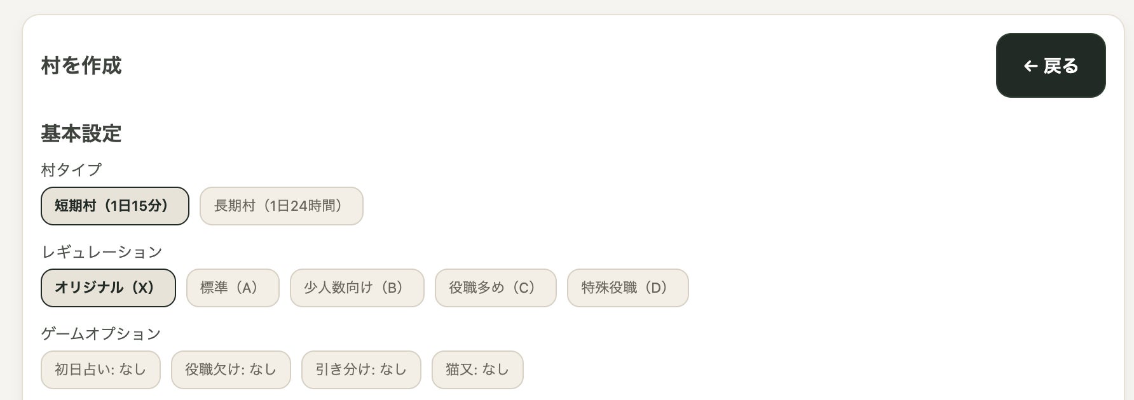Screen dimensions: 1134x400
Task: Toggle the 役職欠け option
Action: 231,370
